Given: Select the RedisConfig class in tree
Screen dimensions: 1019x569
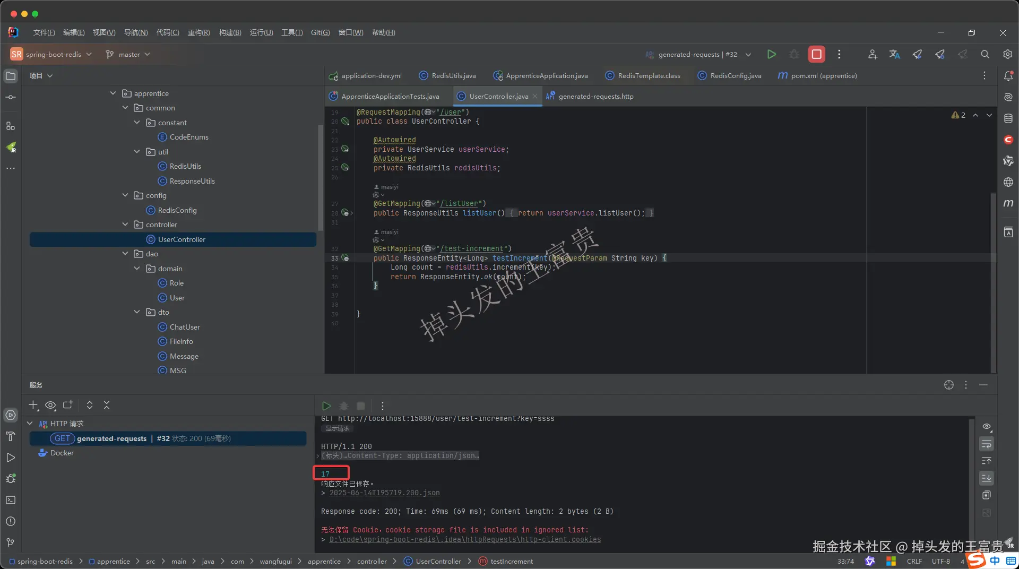Looking at the screenshot, I should click(x=177, y=210).
